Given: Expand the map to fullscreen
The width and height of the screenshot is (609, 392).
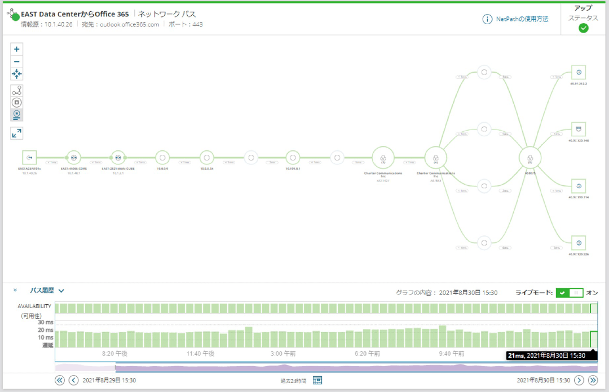Looking at the screenshot, I should click(x=16, y=133).
